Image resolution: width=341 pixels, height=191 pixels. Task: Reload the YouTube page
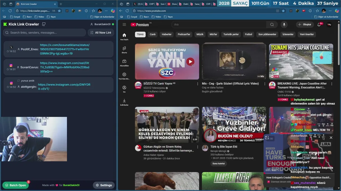click(127, 11)
